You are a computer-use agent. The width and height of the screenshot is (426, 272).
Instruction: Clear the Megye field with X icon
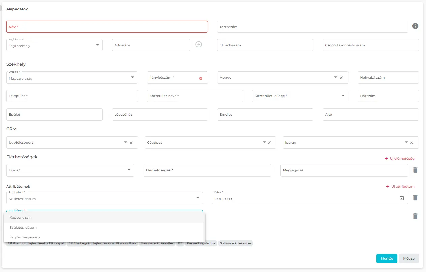tap(341, 78)
